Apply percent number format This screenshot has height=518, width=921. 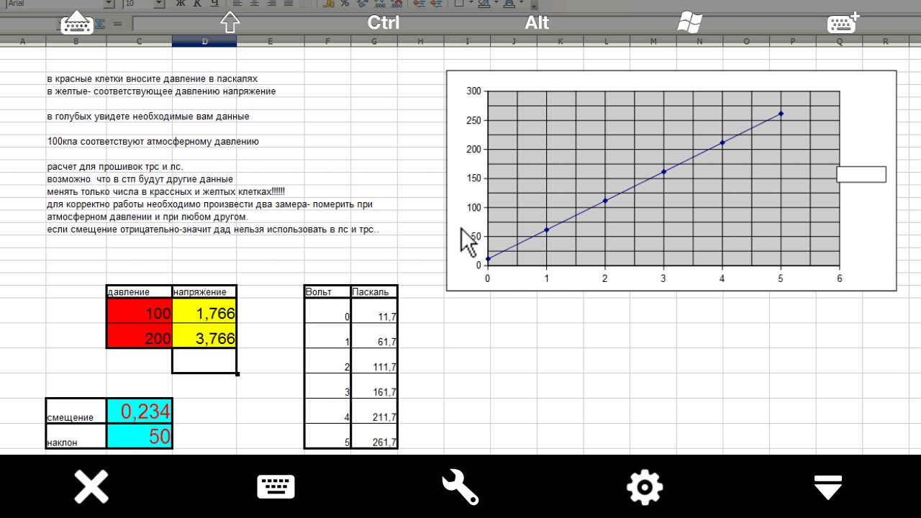345,4
